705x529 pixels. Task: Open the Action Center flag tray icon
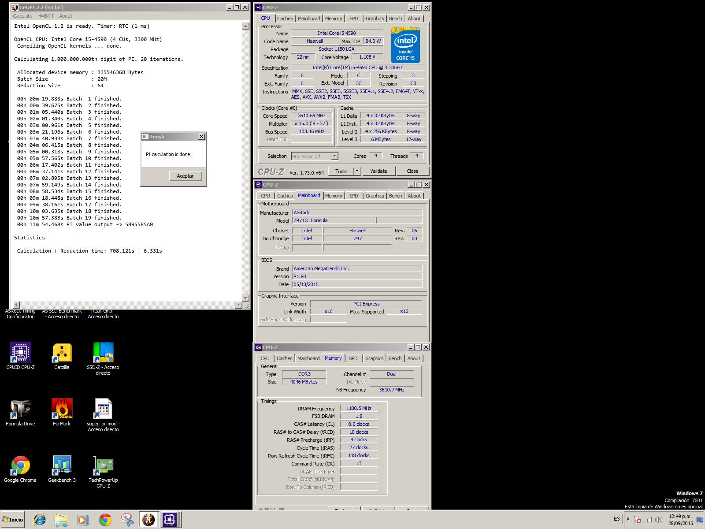pyautogui.click(x=637, y=520)
